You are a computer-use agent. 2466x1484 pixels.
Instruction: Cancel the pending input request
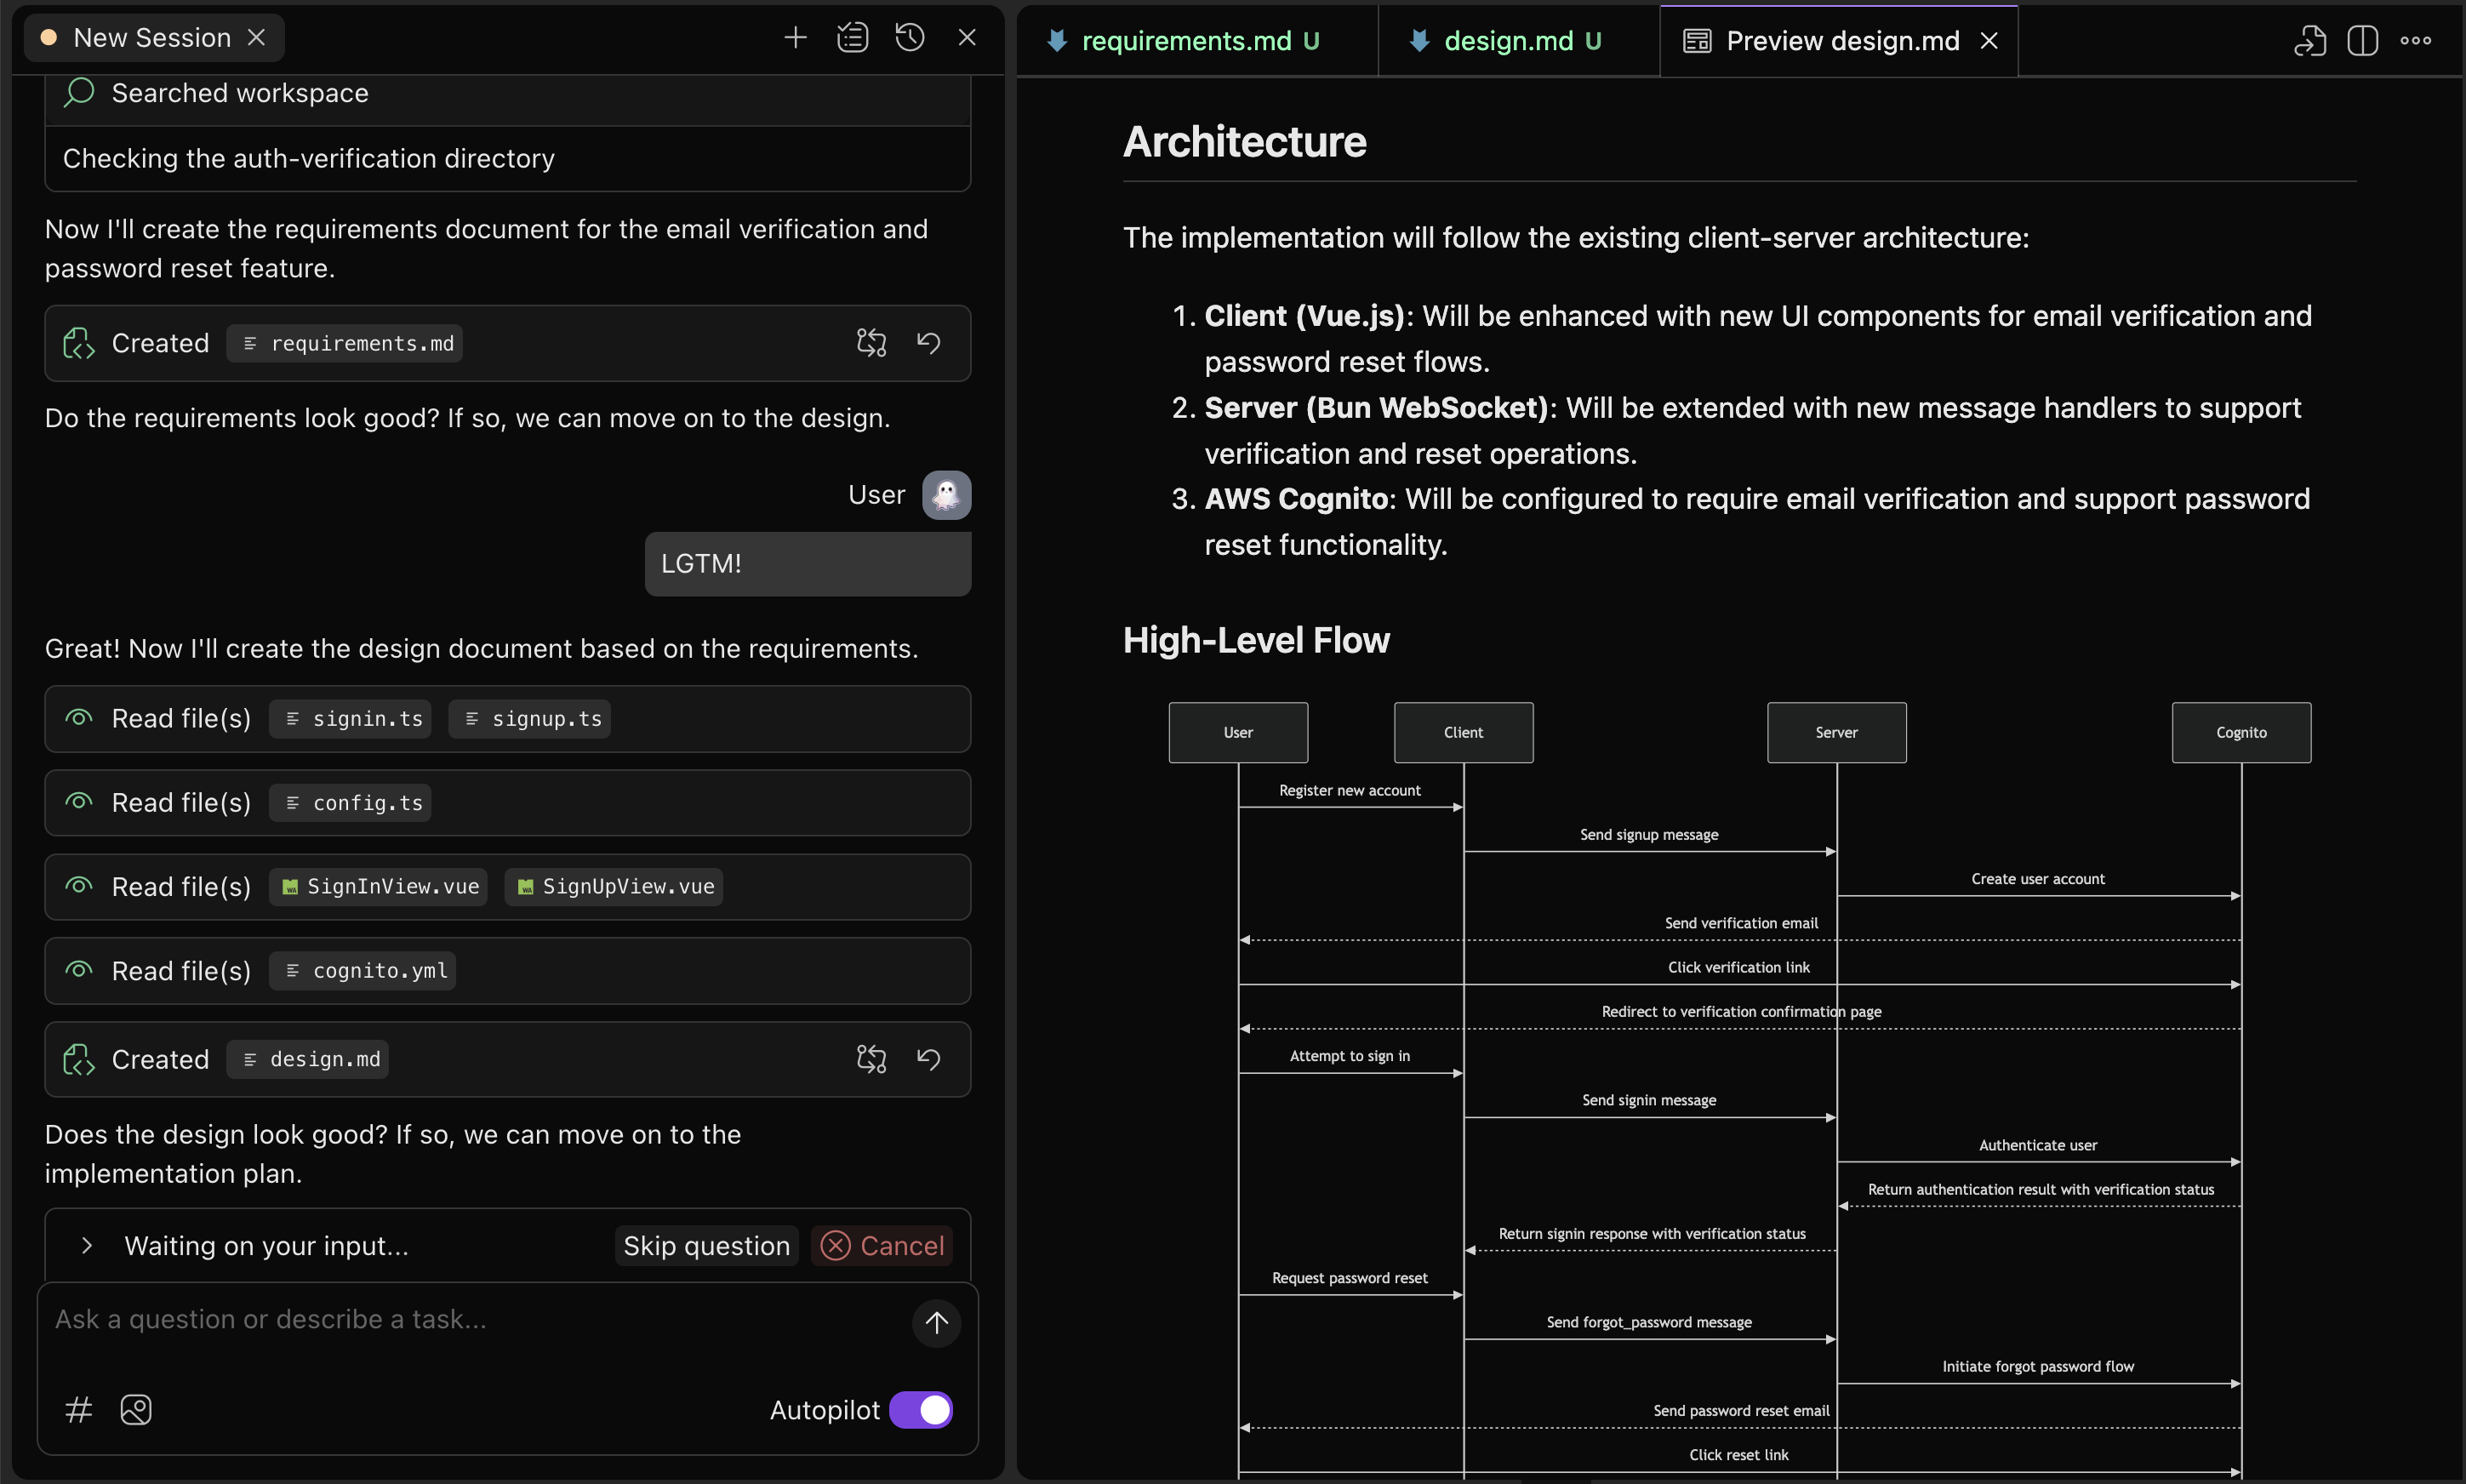tap(882, 1246)
